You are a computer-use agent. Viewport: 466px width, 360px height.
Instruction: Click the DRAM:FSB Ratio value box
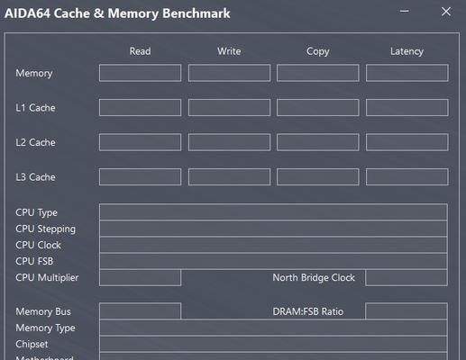tap(407, 311)
